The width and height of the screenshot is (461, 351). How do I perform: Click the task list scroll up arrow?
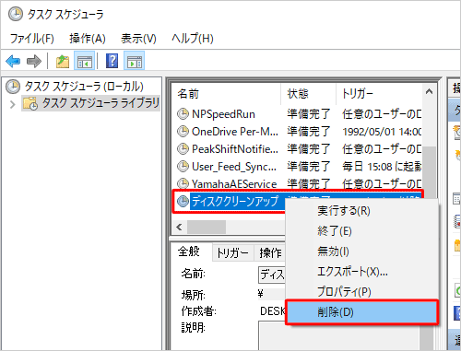coord(430,92)
